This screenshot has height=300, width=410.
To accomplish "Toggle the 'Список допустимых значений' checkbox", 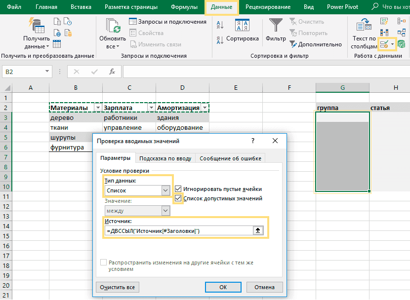I will pos(178,198).
